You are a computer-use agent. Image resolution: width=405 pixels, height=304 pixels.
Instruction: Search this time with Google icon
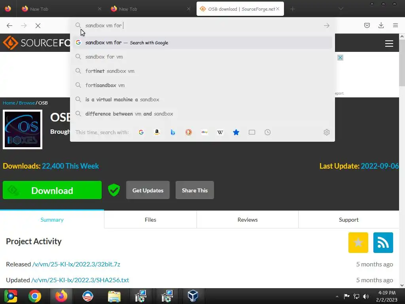(141, 132)
